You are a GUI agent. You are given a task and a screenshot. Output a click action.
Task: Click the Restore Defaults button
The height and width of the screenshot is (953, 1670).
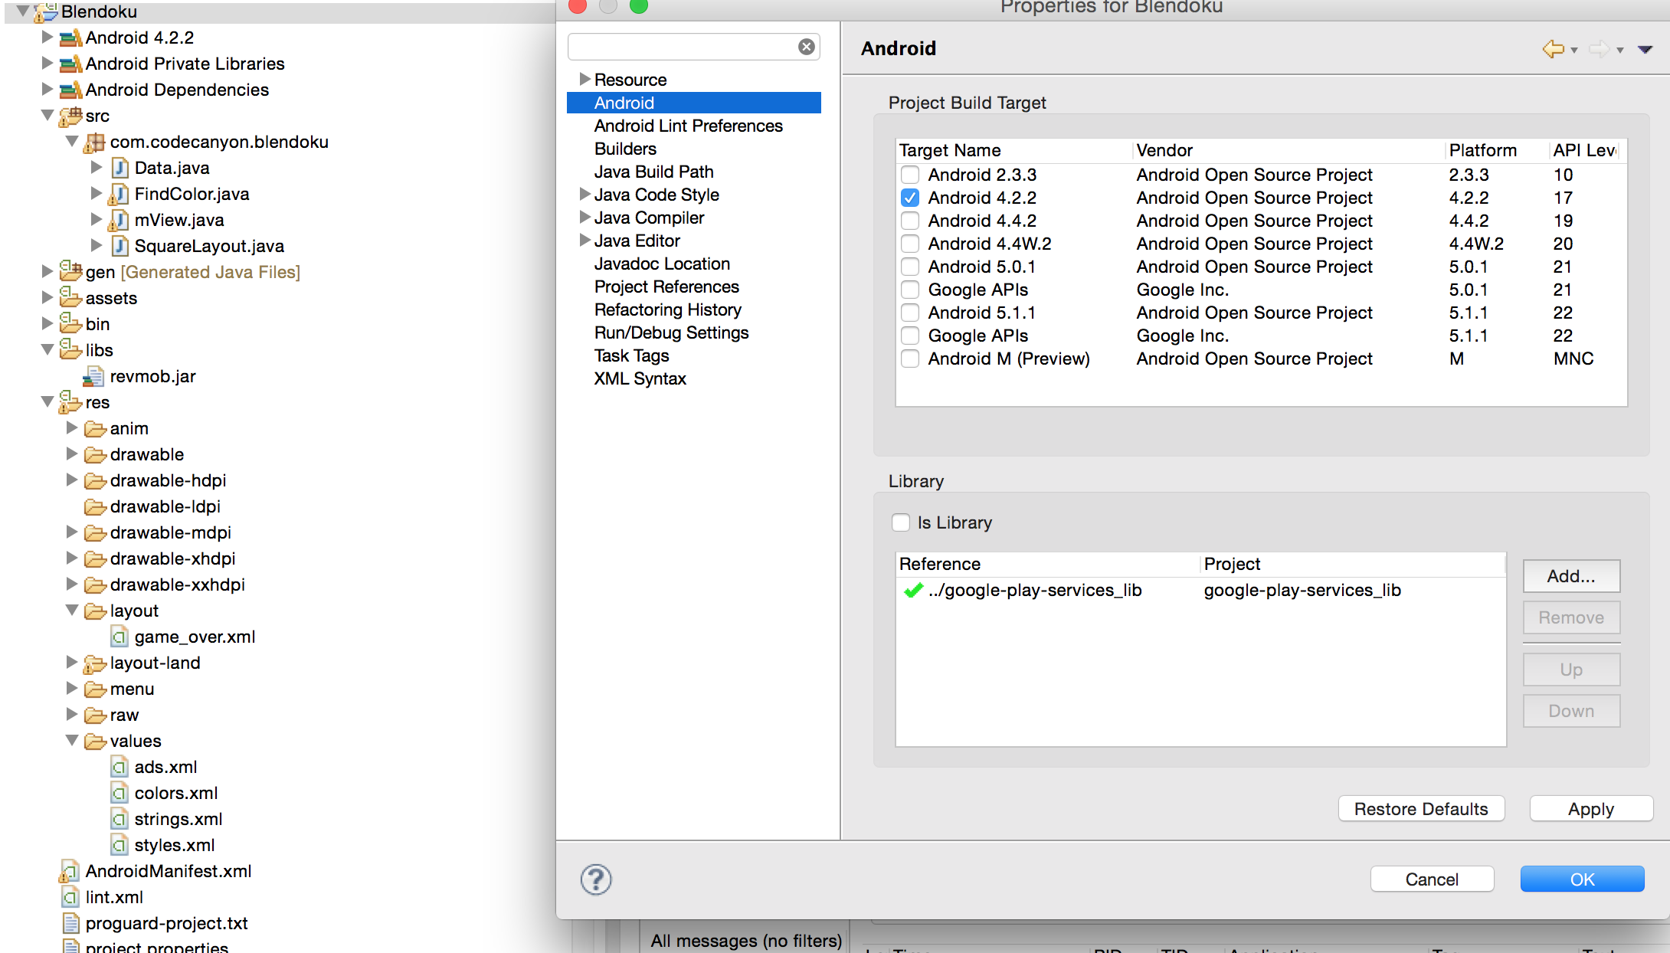(x=1421, y=809)
